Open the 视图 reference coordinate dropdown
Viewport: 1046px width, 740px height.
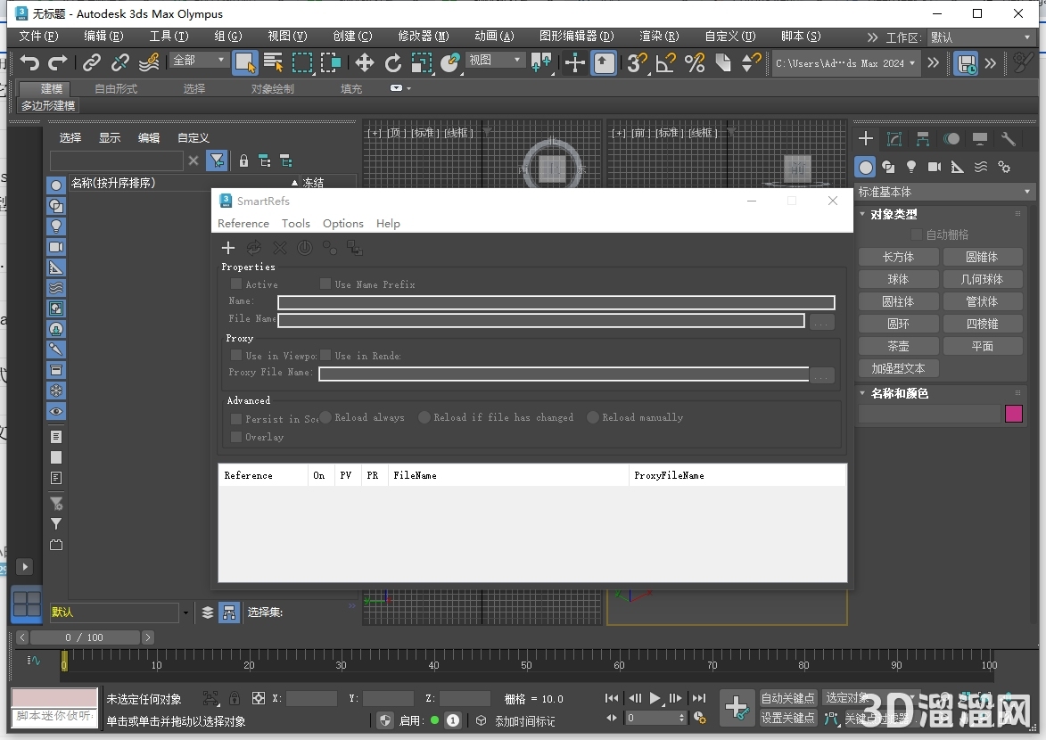494,60
